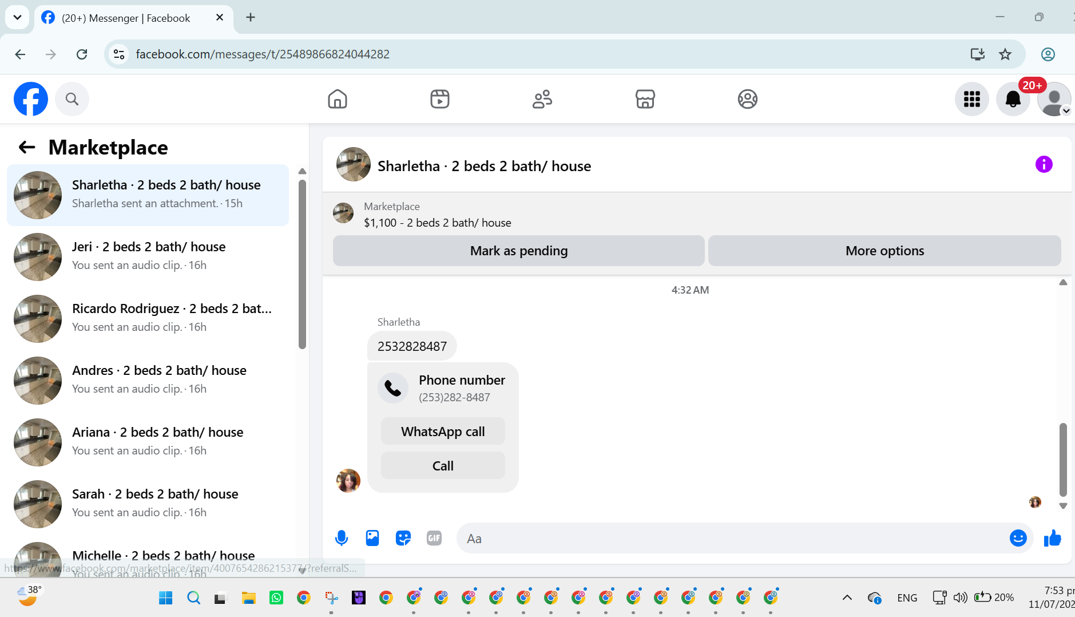The image size is (1075, 617).
Task: Open the Friends section icon
Action: point(542,99)
